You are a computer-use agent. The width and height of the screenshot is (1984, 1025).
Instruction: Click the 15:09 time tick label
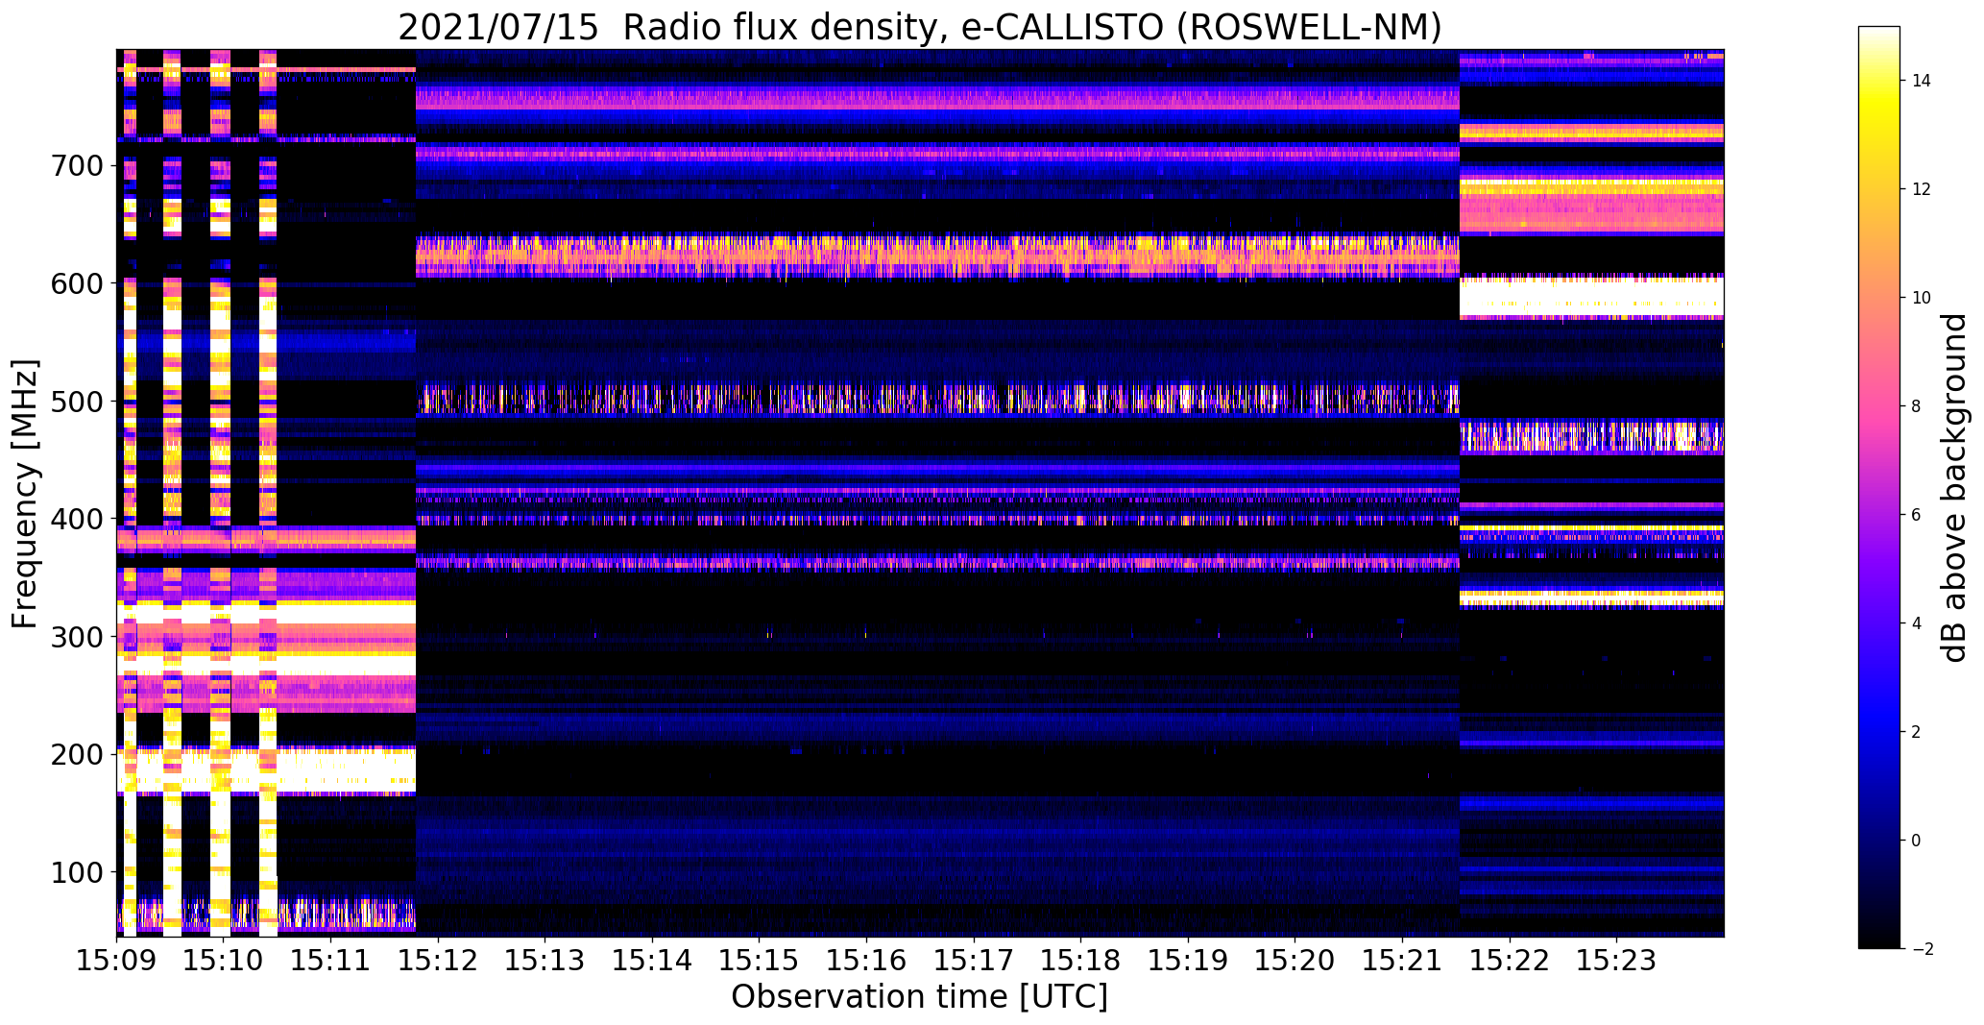pos(117,959)
